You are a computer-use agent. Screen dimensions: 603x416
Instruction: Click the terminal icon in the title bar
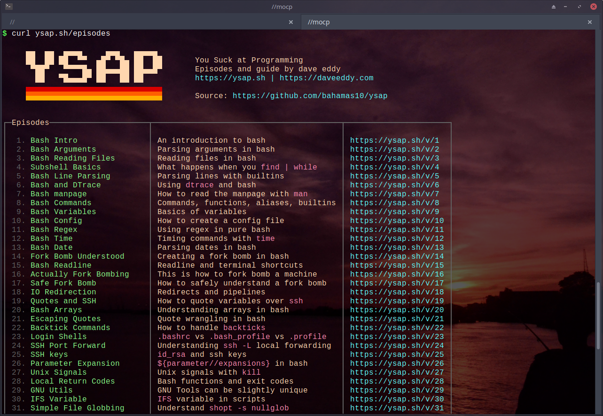click(x=9, y=7)
